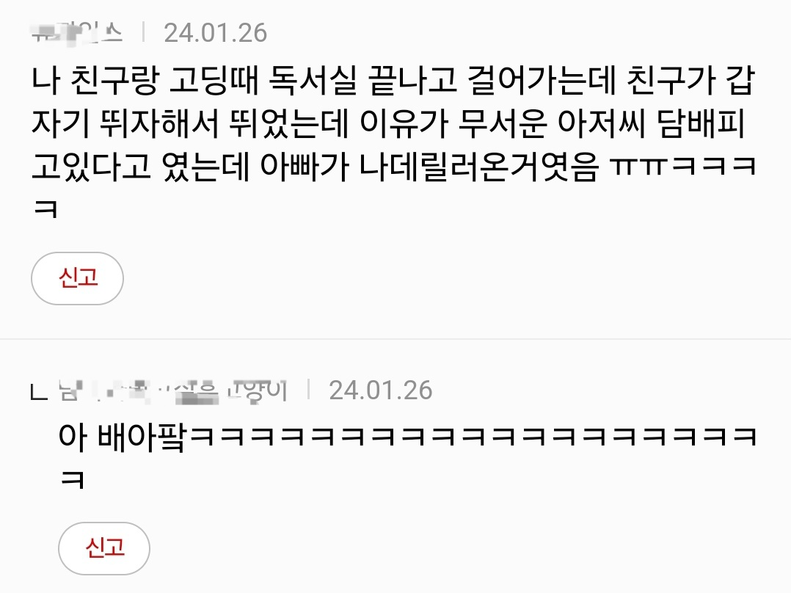Click the lone ㅋ ending the reply

[x=72, y=479]
